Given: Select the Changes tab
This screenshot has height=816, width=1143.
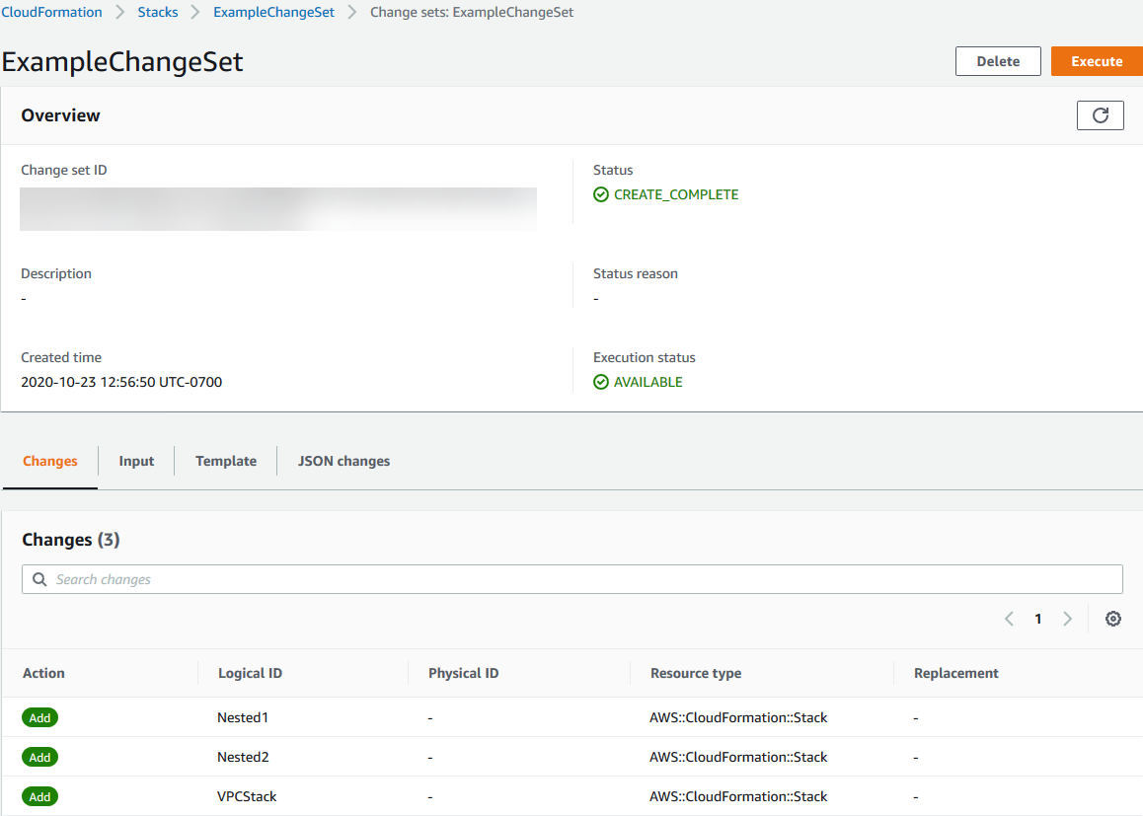Looking at the screenshot, I should coord(50,461).
